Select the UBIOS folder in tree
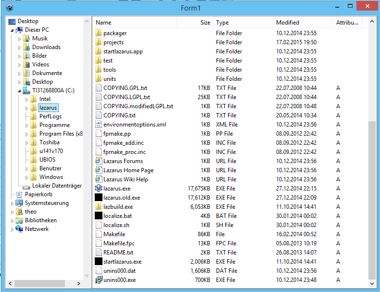 pyautogui.click(x=47, y=159)
